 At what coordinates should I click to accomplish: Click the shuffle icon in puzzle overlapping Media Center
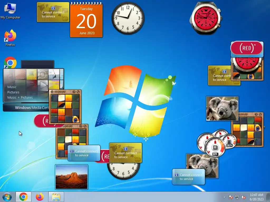click(78, 92)
